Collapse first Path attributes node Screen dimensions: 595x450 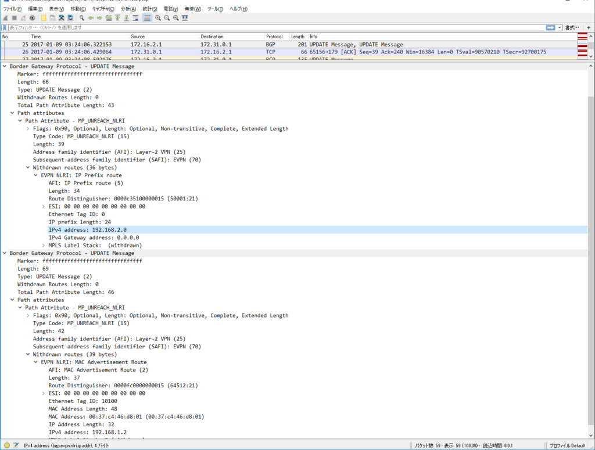point(12,113)
